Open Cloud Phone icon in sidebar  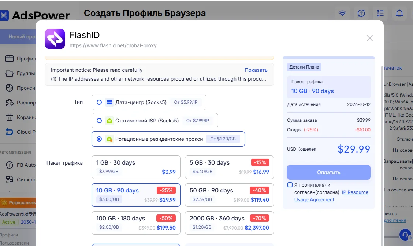(10, 132)
